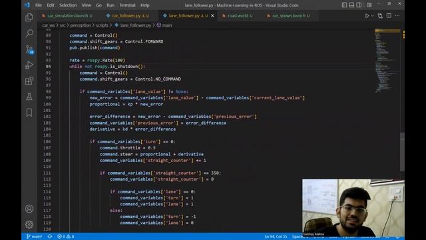The height and width of the screenshot is (240, 426).
Task: Open the Terminal menu
Action: click(127, 5)
